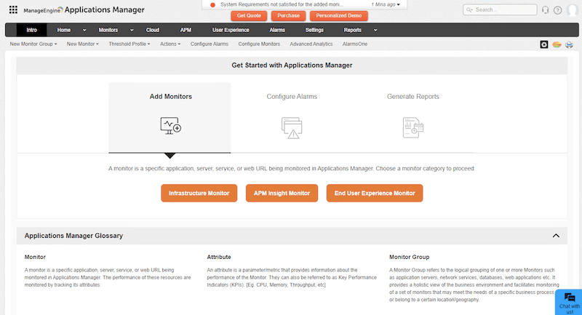
Task: Open the user profile avatar
Action: 573,10
